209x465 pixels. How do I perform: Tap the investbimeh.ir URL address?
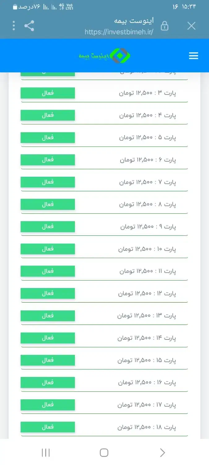(x=119, y=32)
